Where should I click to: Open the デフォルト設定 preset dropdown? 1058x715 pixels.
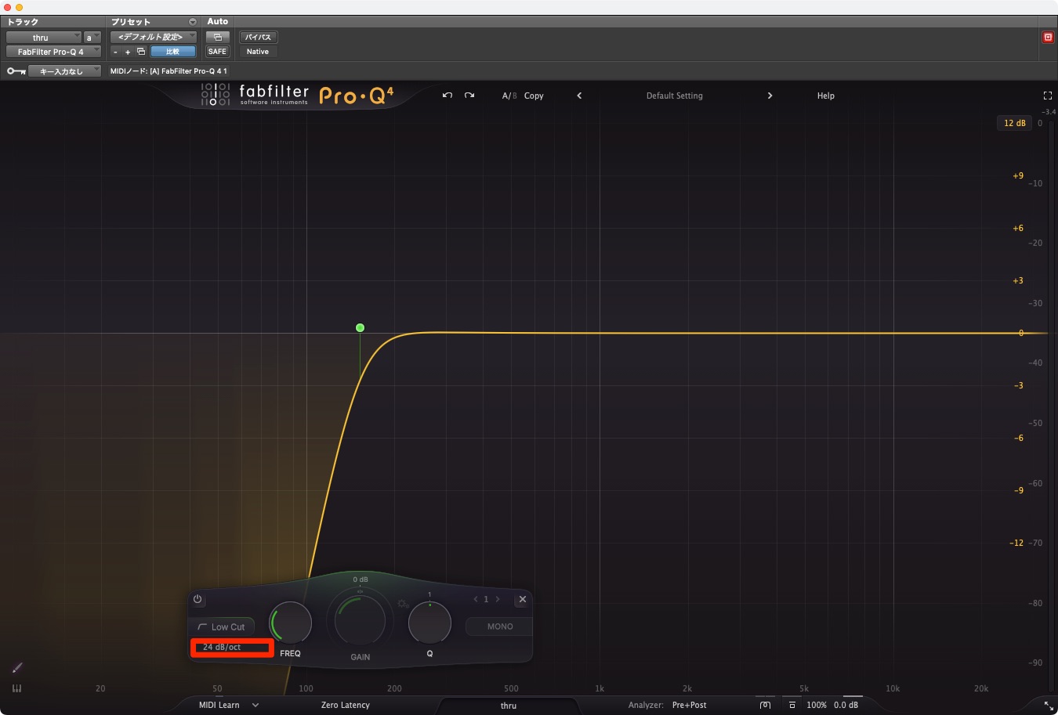tap(154, 37)
